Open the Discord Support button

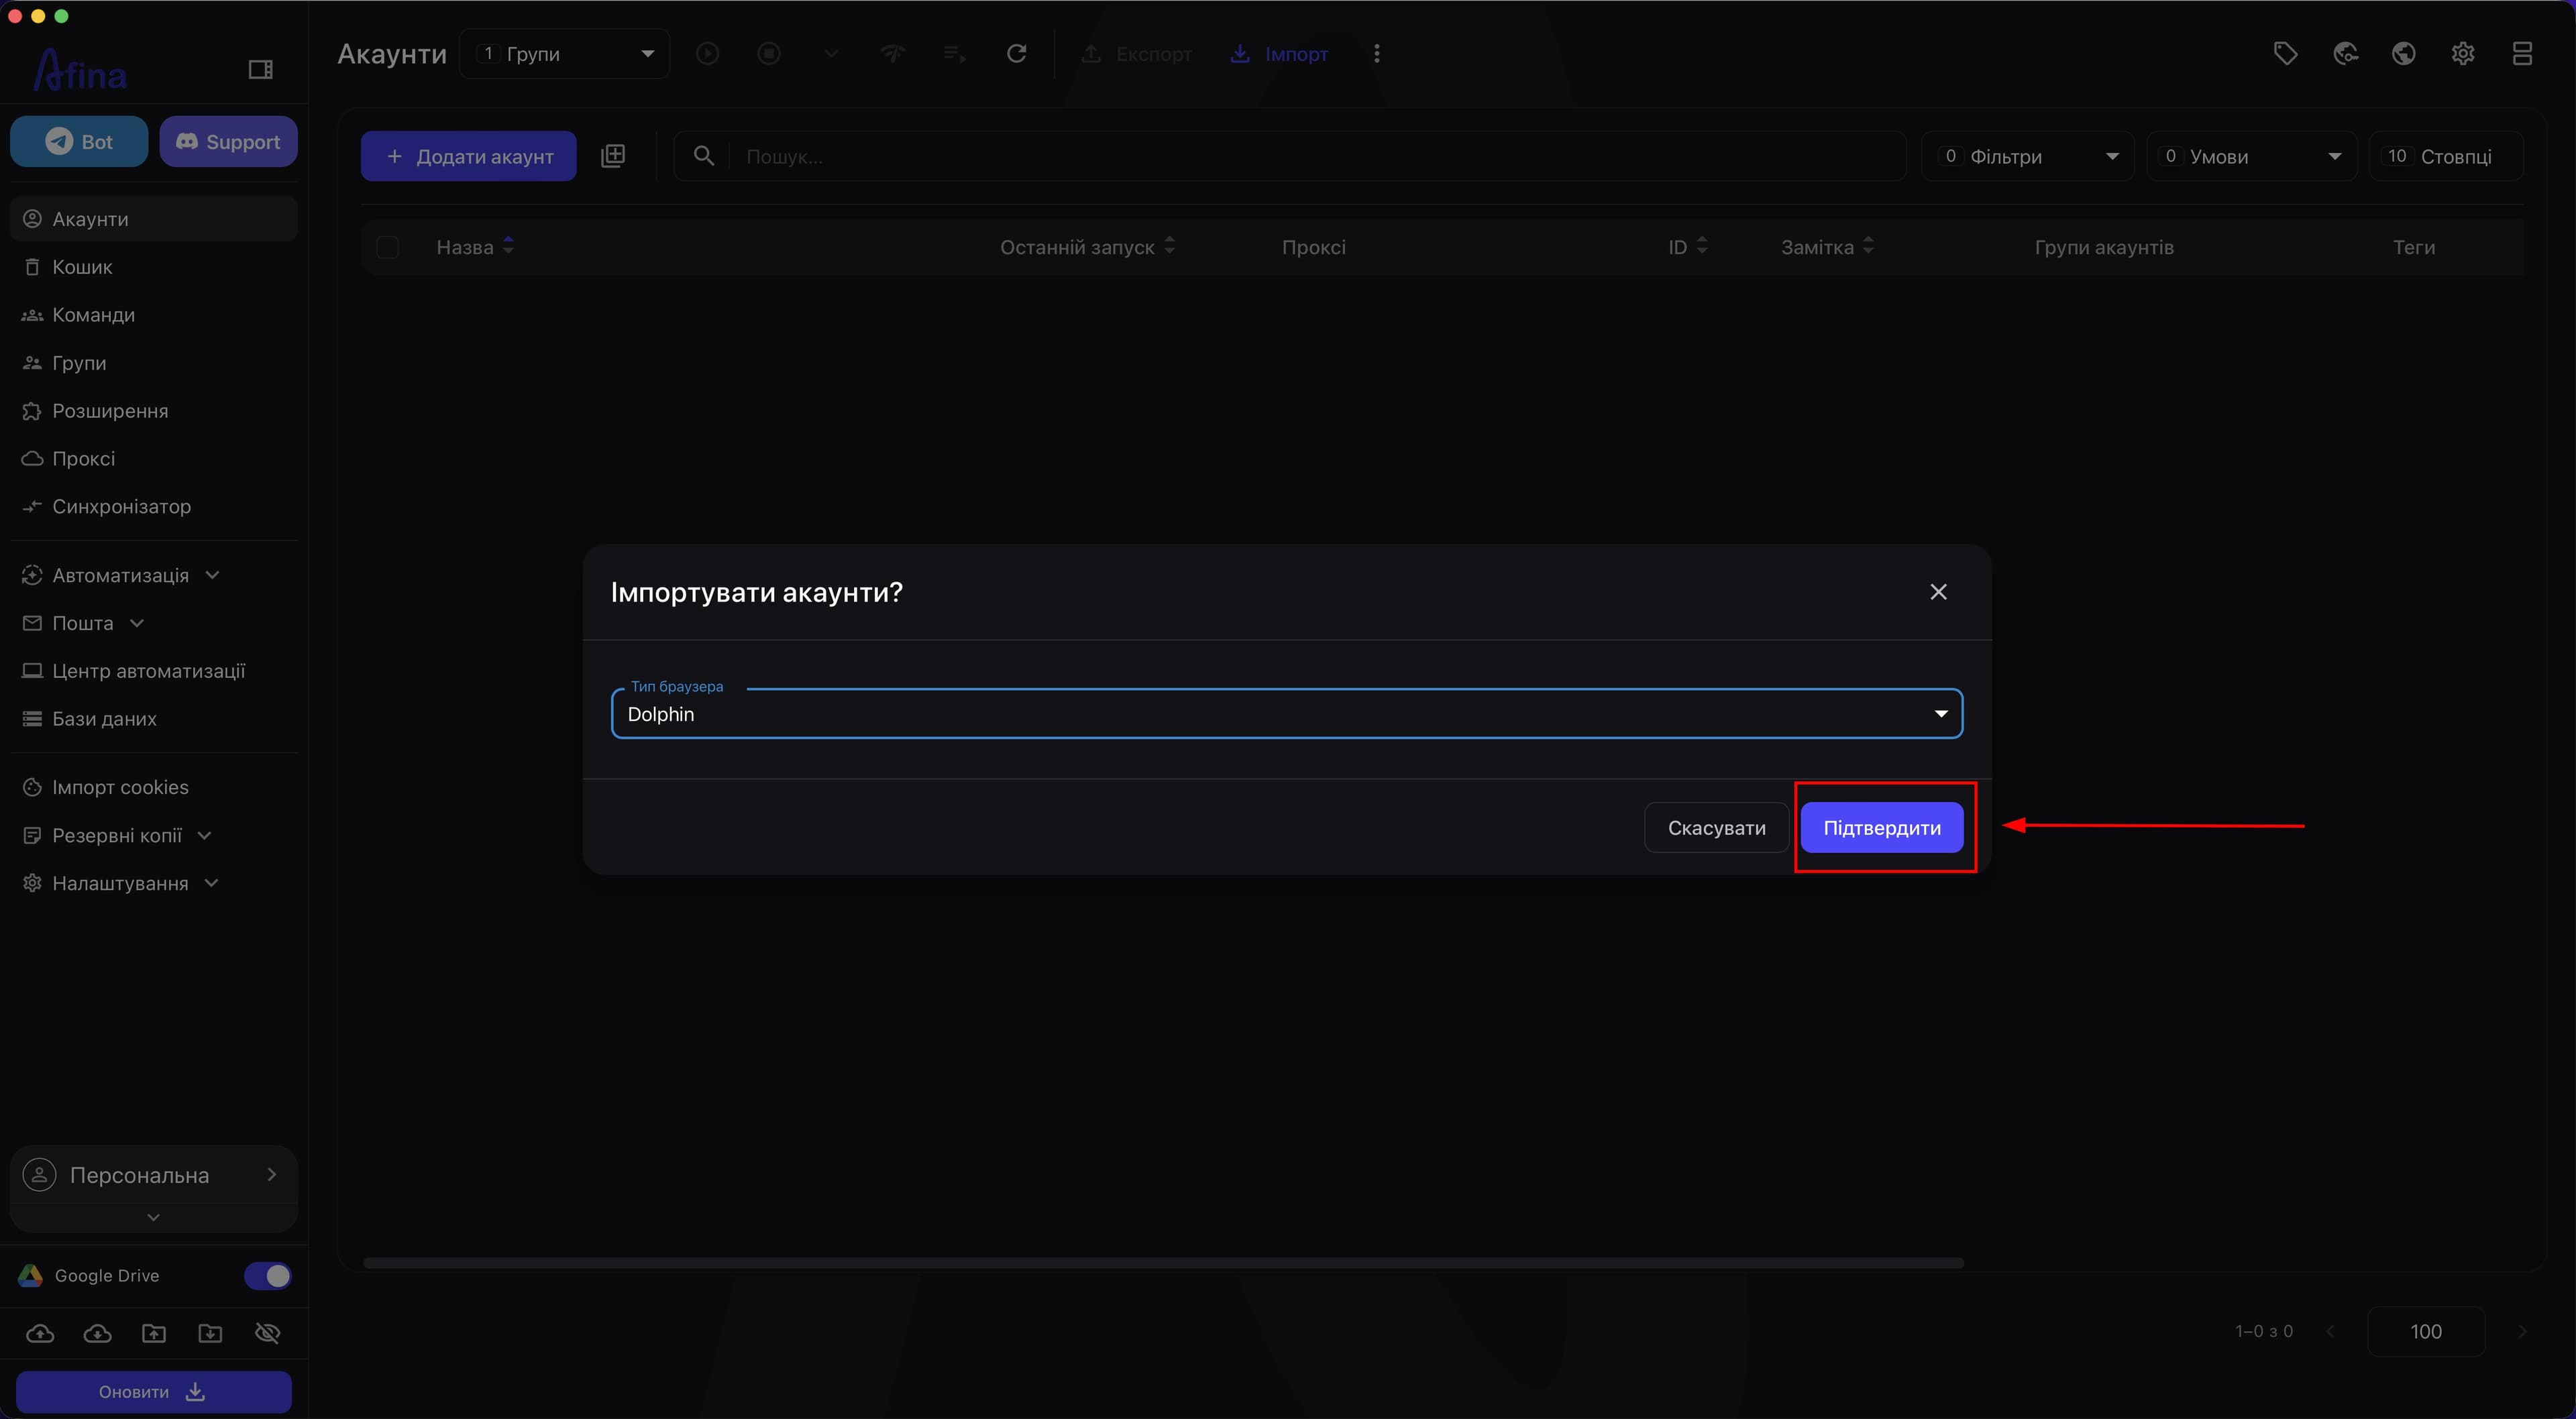pyautogui.click(x=228, y=142)
